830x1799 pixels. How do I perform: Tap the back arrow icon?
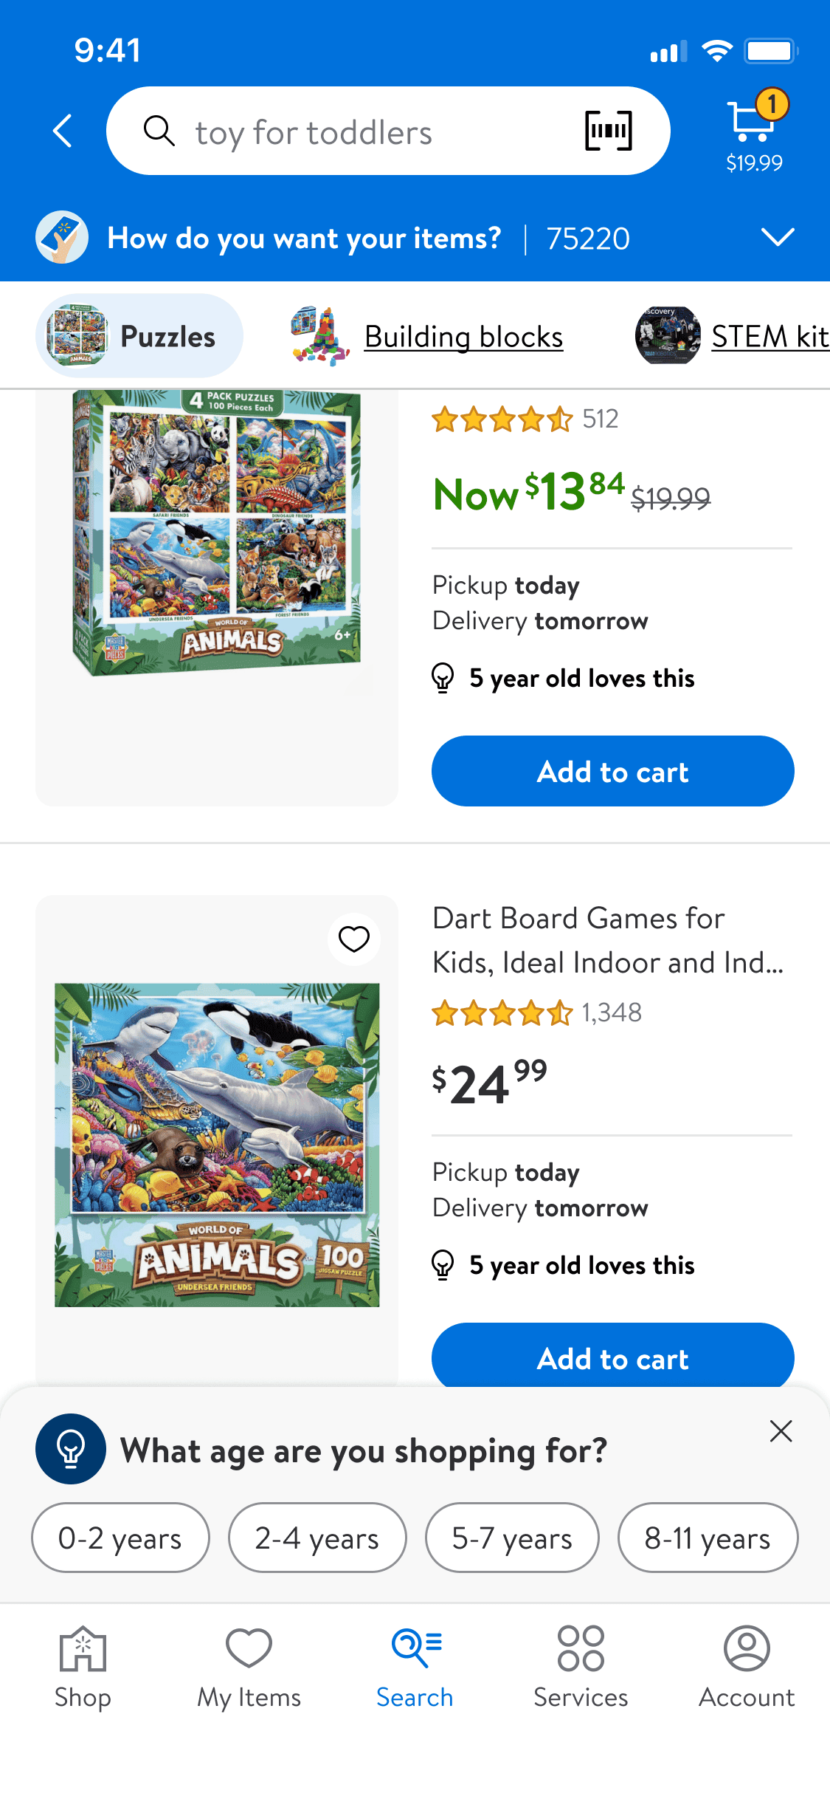pyautogui.click(x=63, y=131)
